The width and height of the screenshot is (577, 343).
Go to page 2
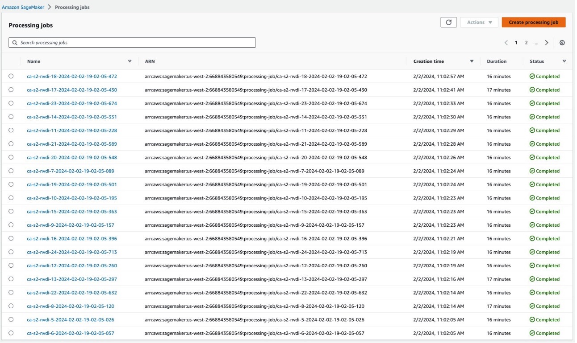point(526,43)
